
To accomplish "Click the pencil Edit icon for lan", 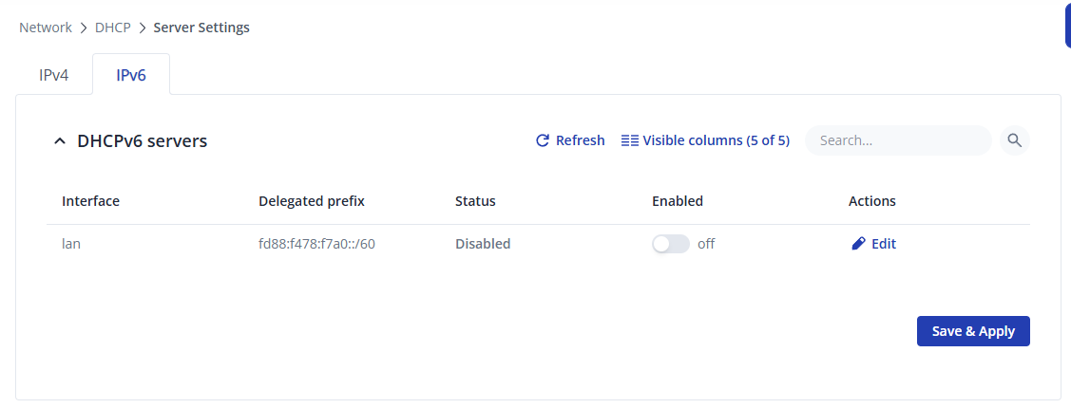I will pyautogui.click(x=858, y=244).
